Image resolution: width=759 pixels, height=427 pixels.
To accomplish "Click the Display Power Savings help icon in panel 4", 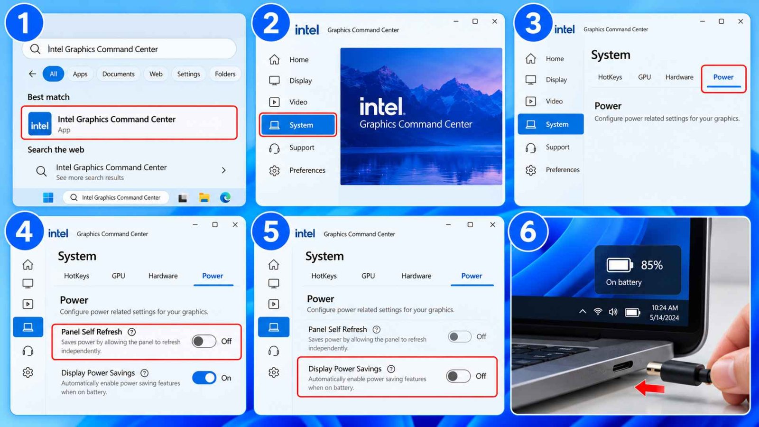I will (145, 373).
